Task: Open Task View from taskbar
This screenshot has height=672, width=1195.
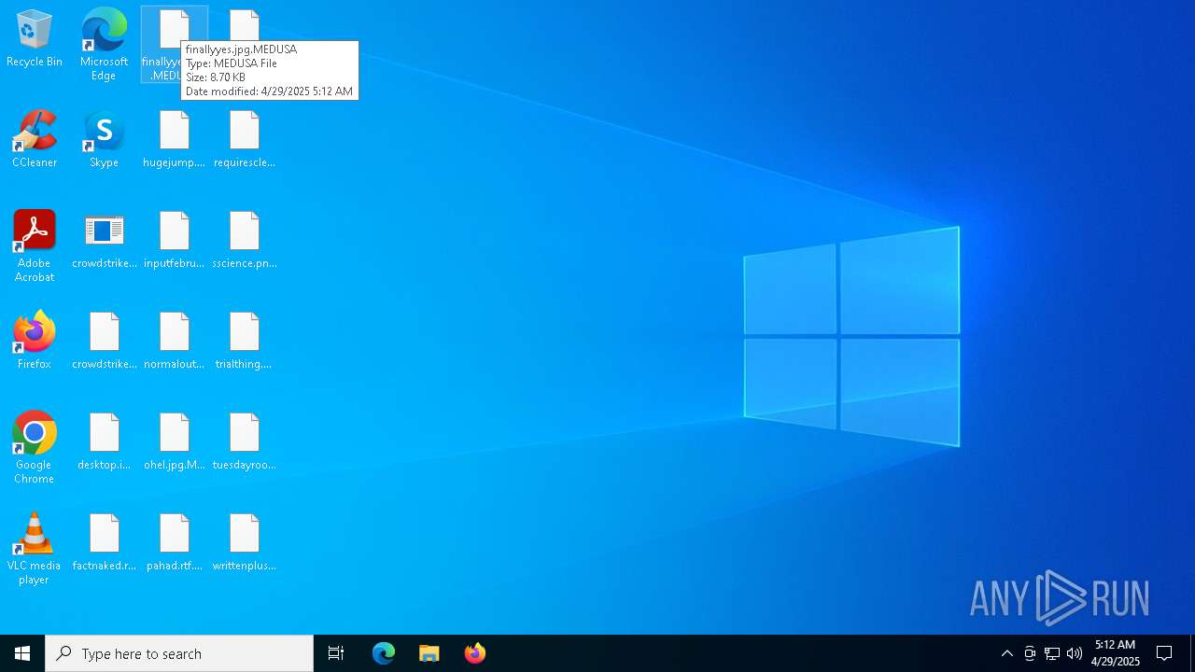Action: coord(336,653)
